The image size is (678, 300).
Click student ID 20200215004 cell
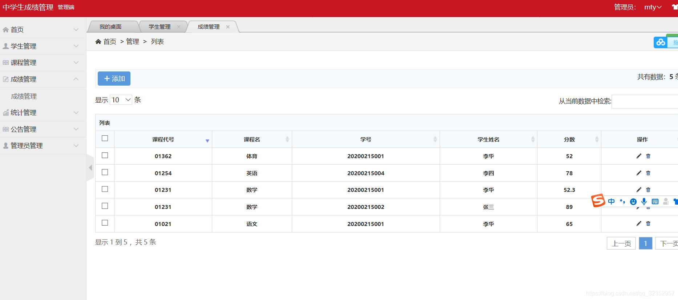(x=366, y=173)
